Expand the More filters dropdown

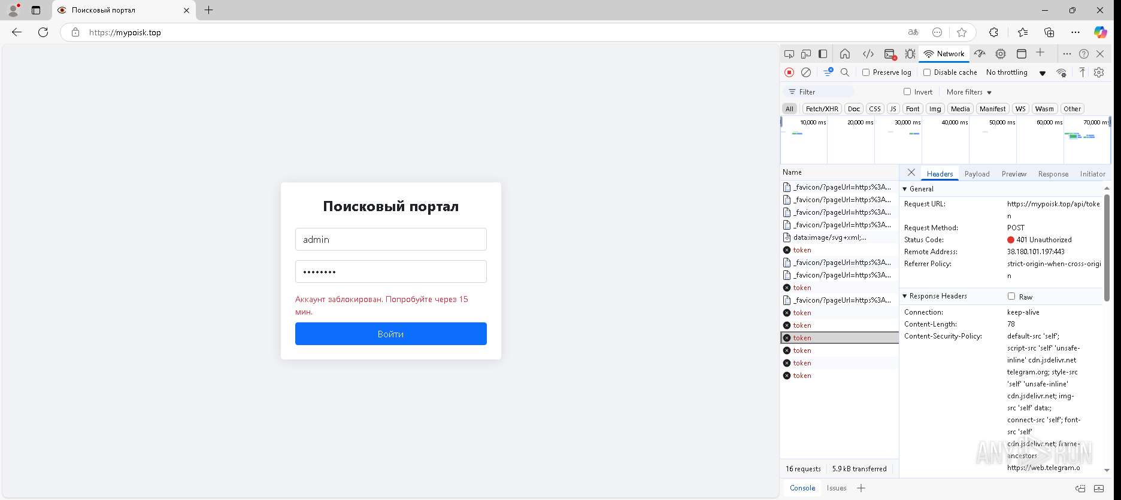click(x=969, y=92)
